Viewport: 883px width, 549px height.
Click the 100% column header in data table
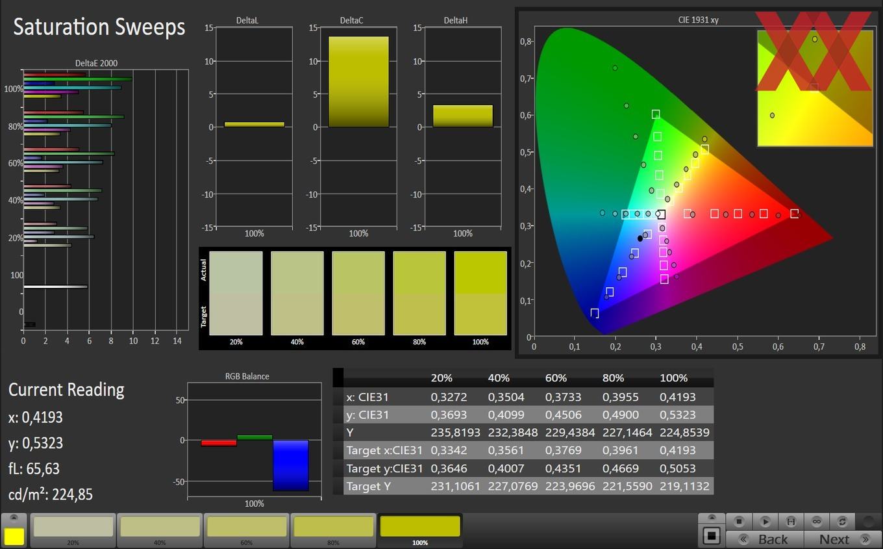(673, 378)
